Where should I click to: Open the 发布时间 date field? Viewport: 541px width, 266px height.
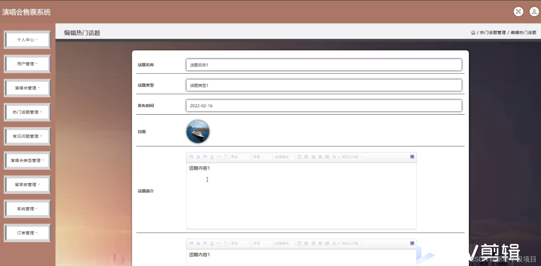[x=324, y=106]
